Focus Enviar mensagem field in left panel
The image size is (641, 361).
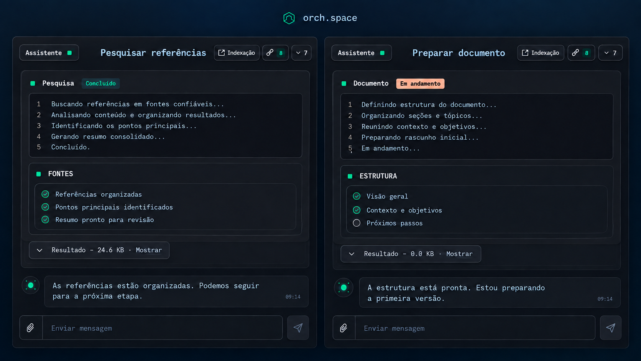pos(162,328)
